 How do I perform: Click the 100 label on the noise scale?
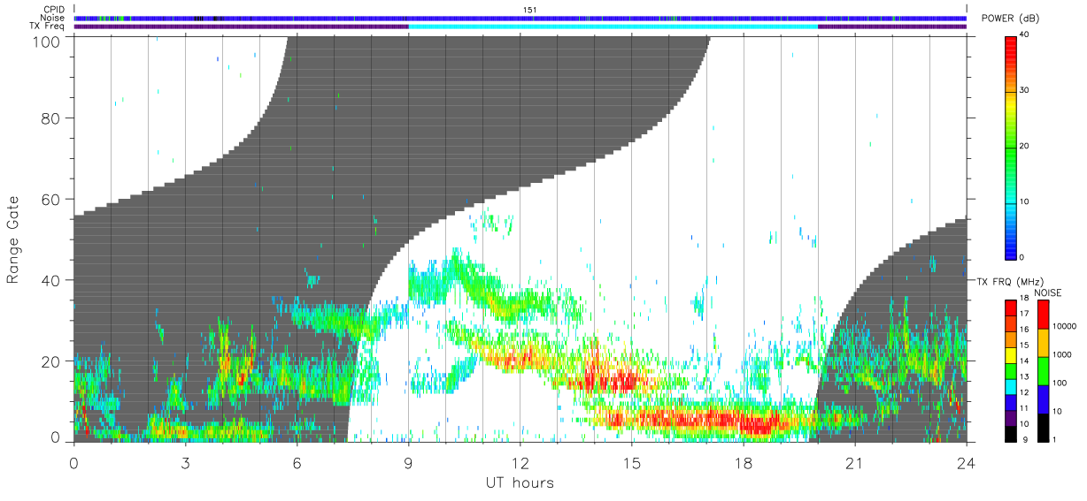click(x=1060, y=383)
